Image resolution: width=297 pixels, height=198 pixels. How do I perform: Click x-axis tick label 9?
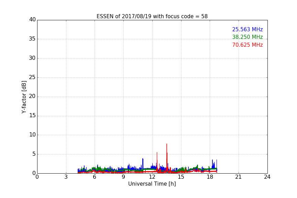pyautogui.click(x=123, y=177)
